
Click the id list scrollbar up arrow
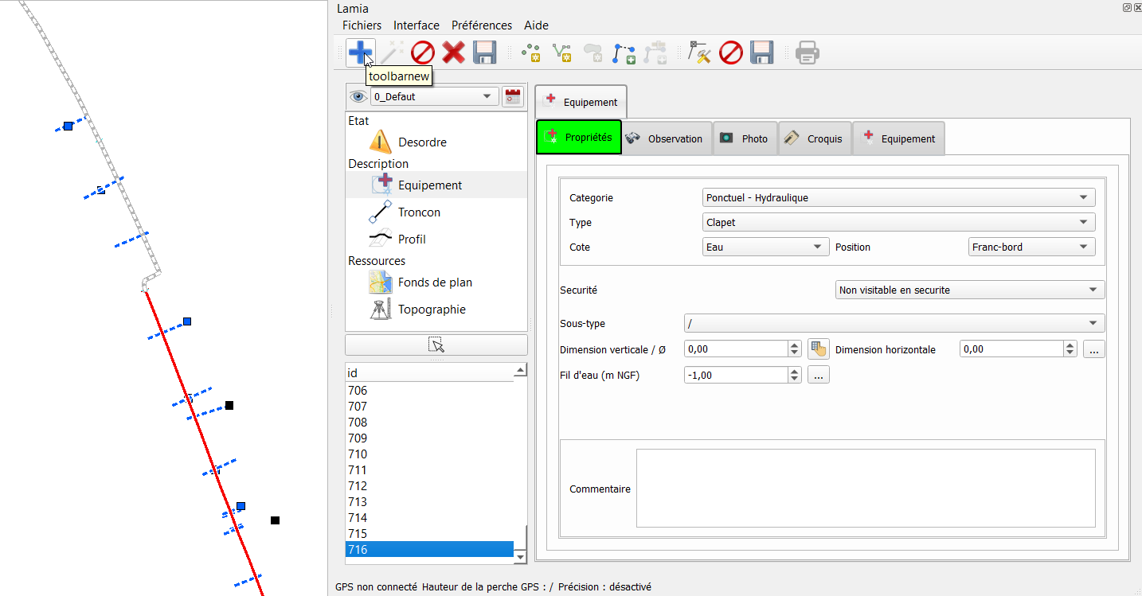pos(521,370)
